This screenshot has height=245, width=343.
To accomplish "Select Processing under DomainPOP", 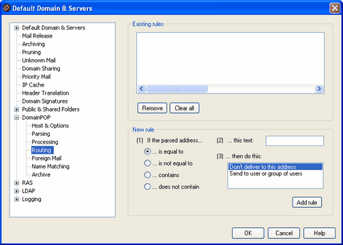I will click(x=45, y=142).
